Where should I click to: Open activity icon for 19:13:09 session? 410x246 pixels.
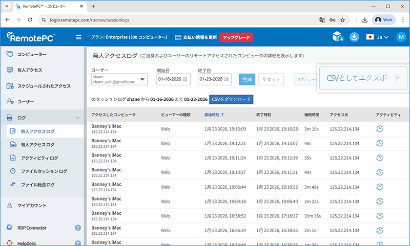[379, 128]
